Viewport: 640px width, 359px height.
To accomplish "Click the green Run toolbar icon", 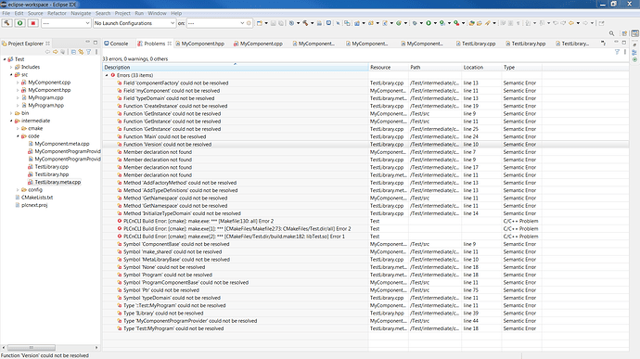I will (429, 23).
